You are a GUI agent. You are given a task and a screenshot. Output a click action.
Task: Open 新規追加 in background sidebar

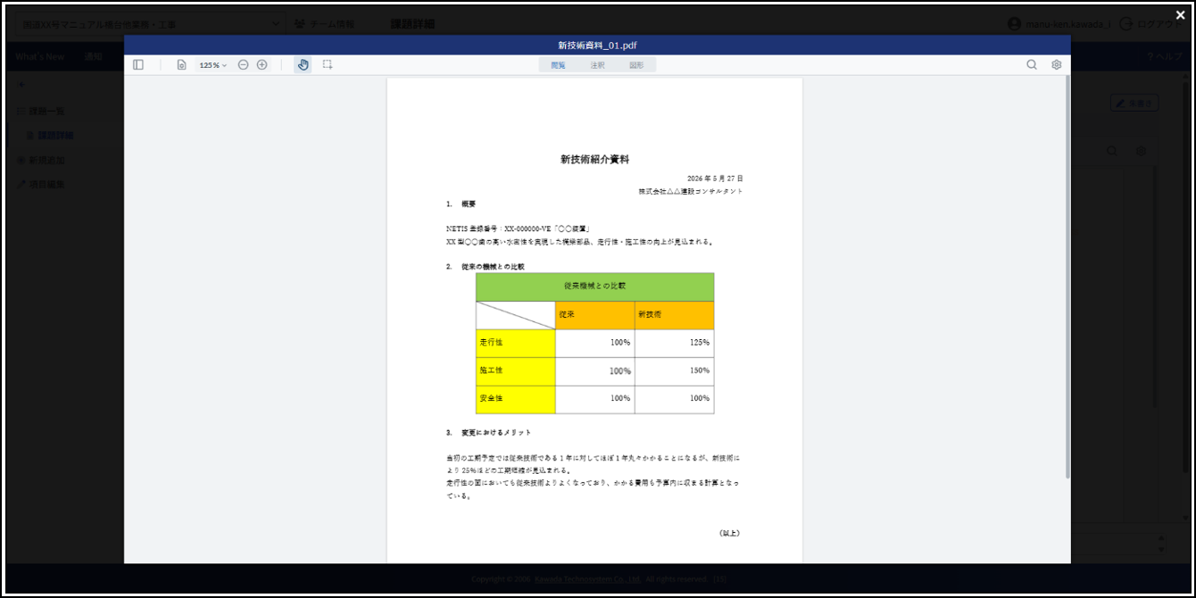(41, 161)
